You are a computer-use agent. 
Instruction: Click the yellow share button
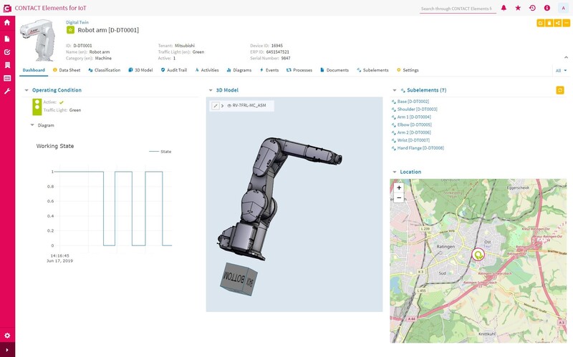tap(557, 23)
